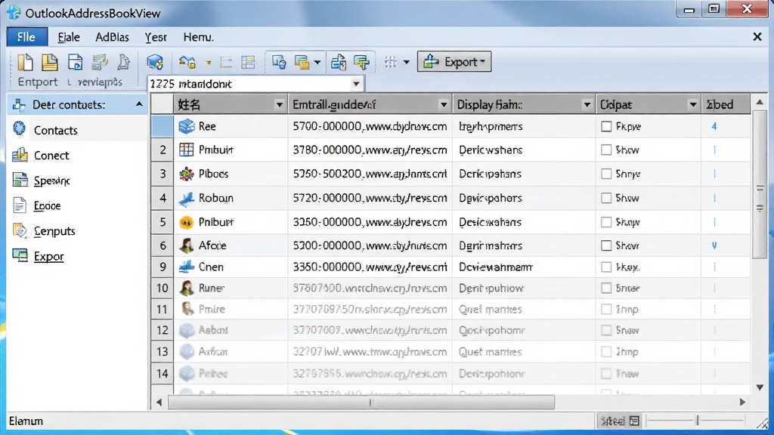The width and height of the screenshot is (774, 435).
Task: Open the 1225 mtandonit combo box dropdown
Action: 356,84
